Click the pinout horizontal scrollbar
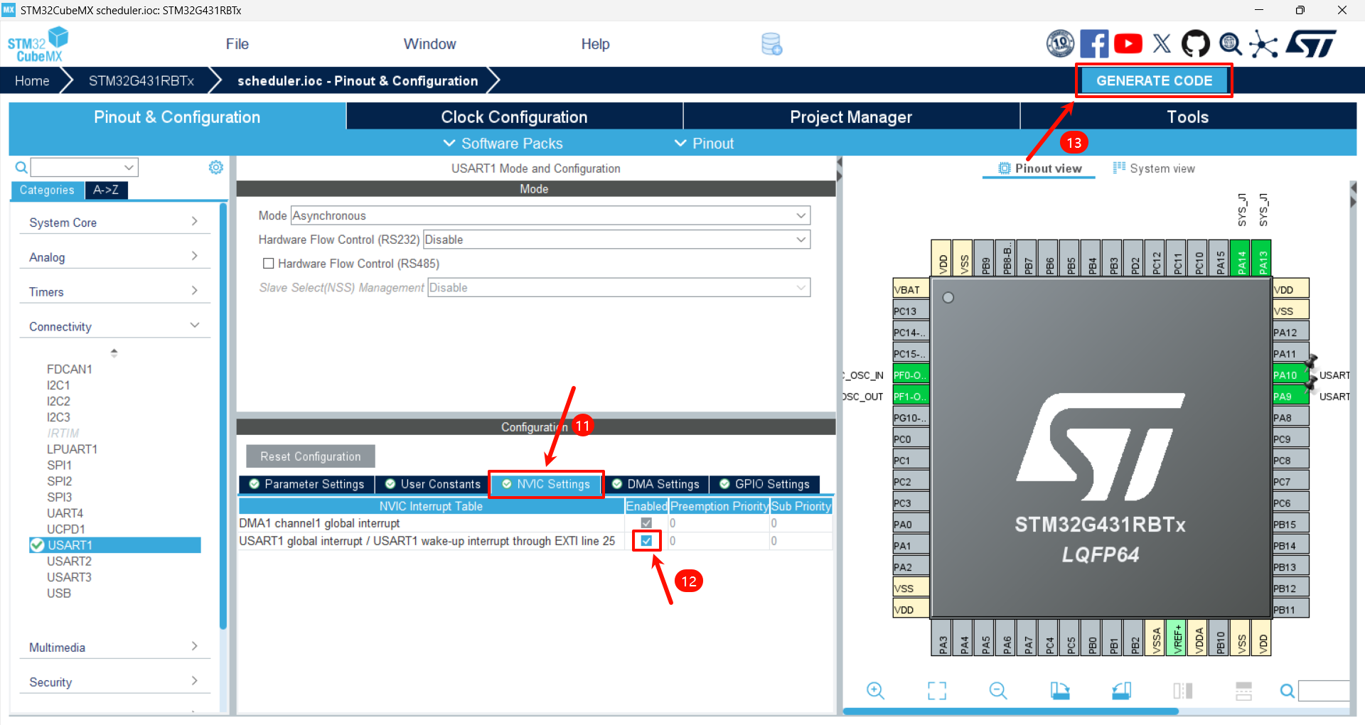Viewport: 1365px width, 725px height. click(1010, 711)
